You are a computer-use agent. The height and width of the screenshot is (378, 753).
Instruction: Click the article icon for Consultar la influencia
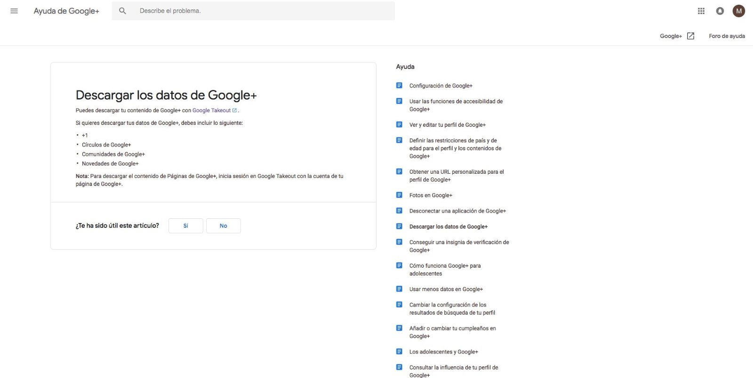399,367
